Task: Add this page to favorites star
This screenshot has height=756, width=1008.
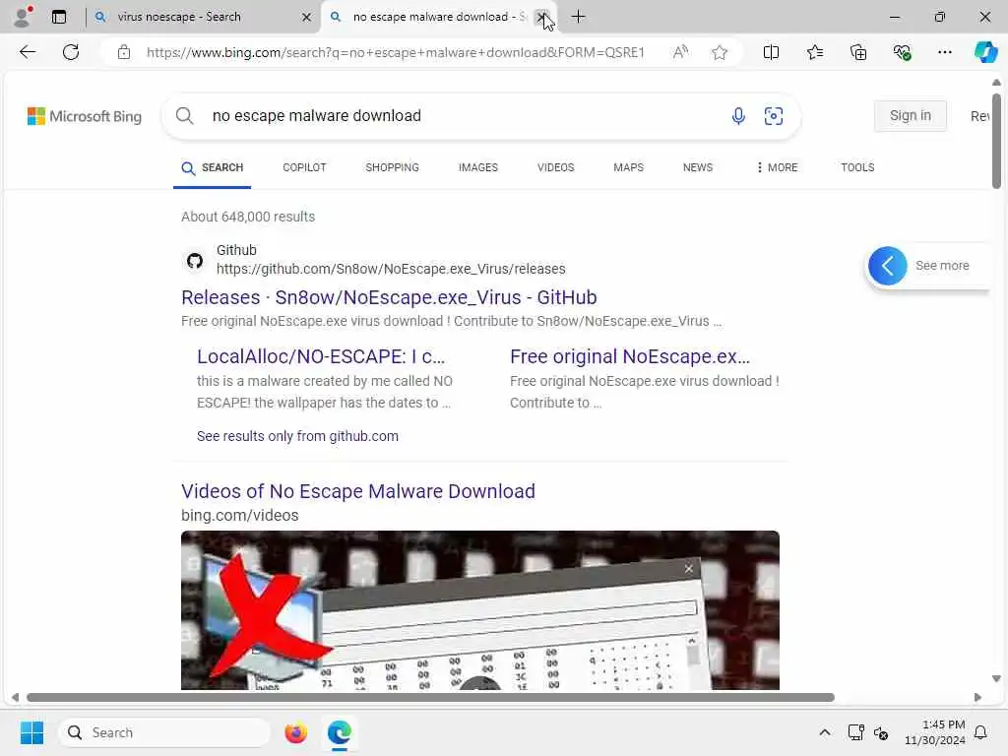Action: [720, 52]
